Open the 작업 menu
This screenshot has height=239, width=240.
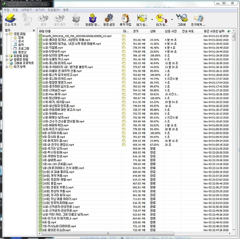pyautogui.click(x=7, y=10)
